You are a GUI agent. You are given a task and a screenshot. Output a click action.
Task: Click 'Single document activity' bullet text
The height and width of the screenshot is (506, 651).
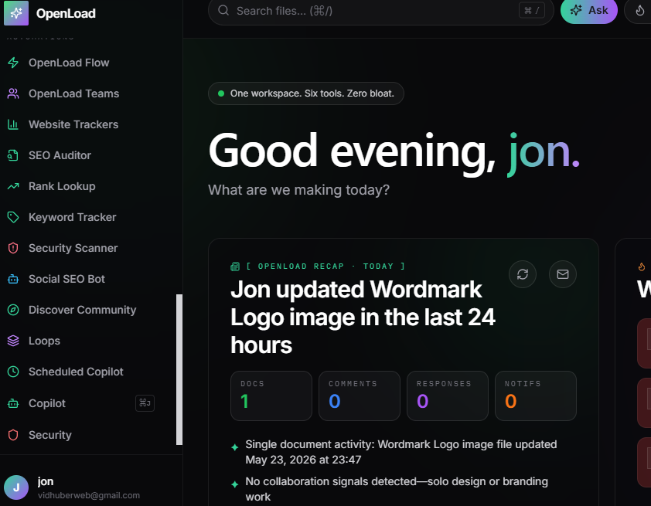pos(400,452)
